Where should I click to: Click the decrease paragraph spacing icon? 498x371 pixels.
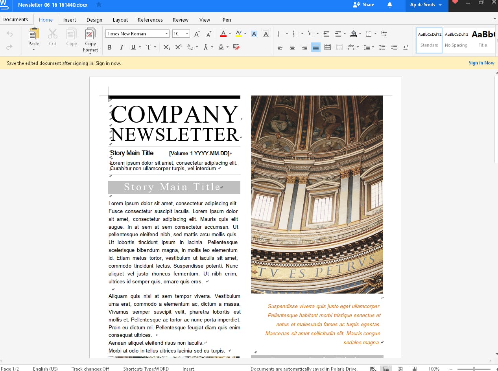[x=394, y=47]
